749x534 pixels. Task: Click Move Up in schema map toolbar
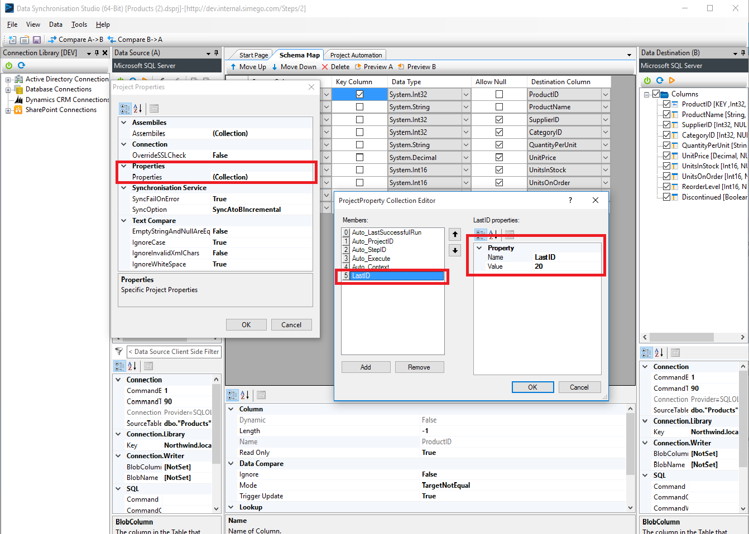point(248,67)
